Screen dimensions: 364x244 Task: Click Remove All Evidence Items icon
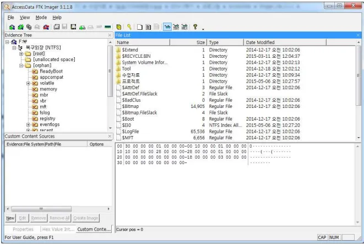46,27
